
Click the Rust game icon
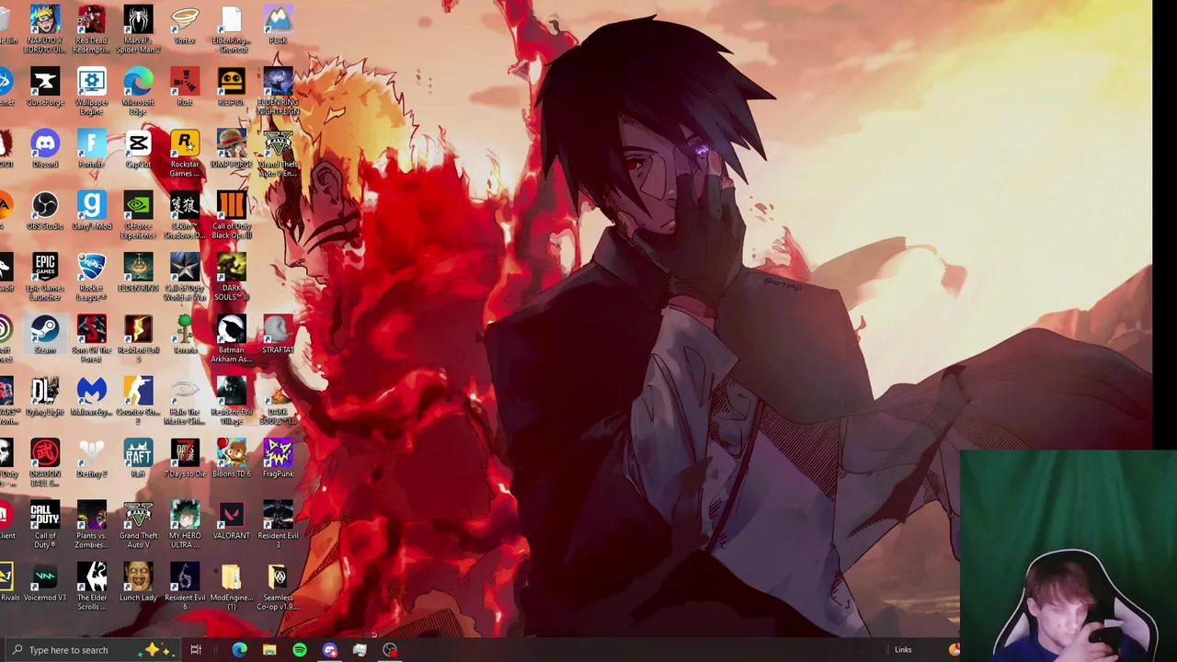pos(185,86)
